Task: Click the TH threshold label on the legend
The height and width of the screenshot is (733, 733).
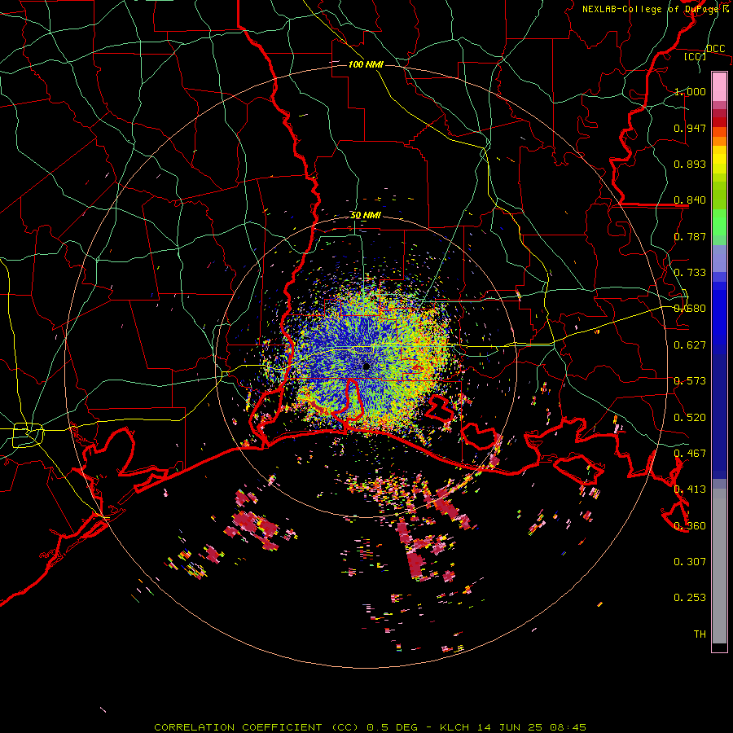Action: coord(700,634)
